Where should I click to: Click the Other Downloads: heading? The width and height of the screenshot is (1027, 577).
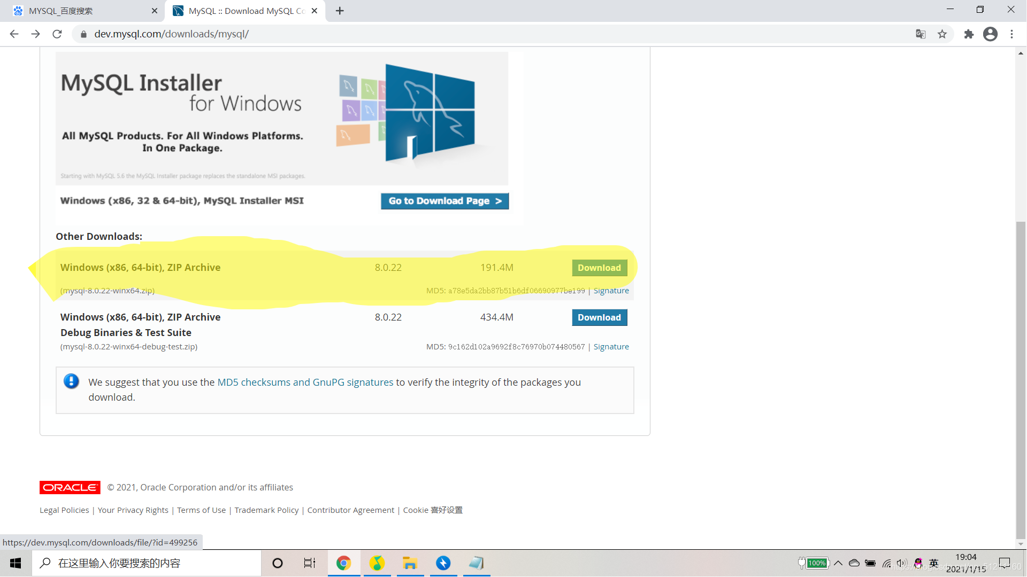coord(99,236)
